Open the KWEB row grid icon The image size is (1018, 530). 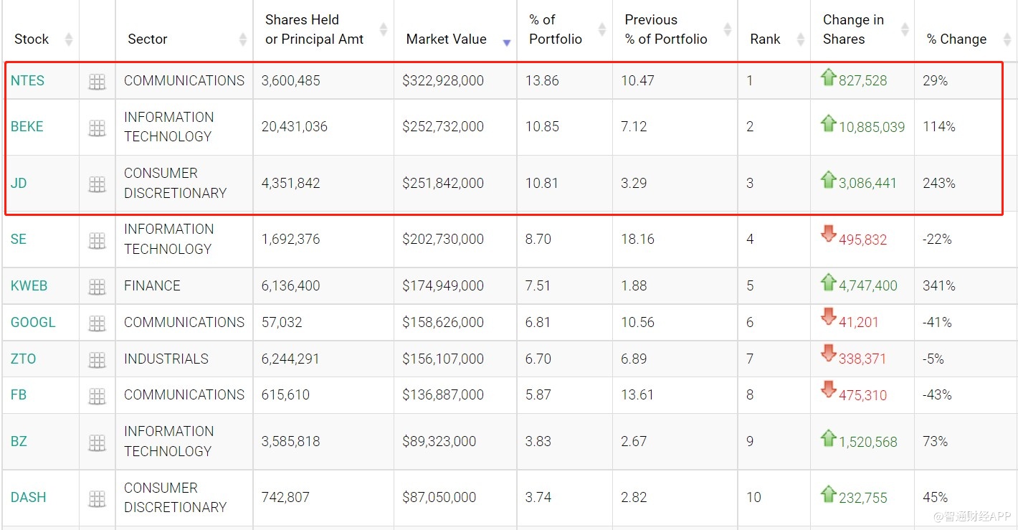point(97,287)
